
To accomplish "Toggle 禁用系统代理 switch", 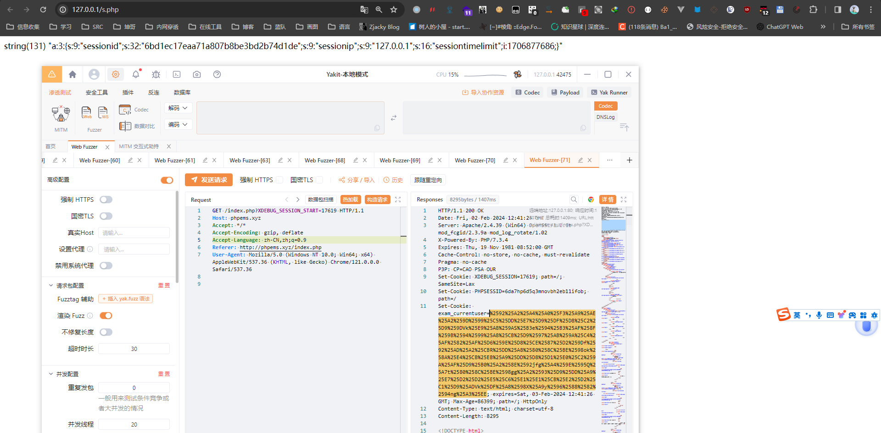I will click(106, 266).
